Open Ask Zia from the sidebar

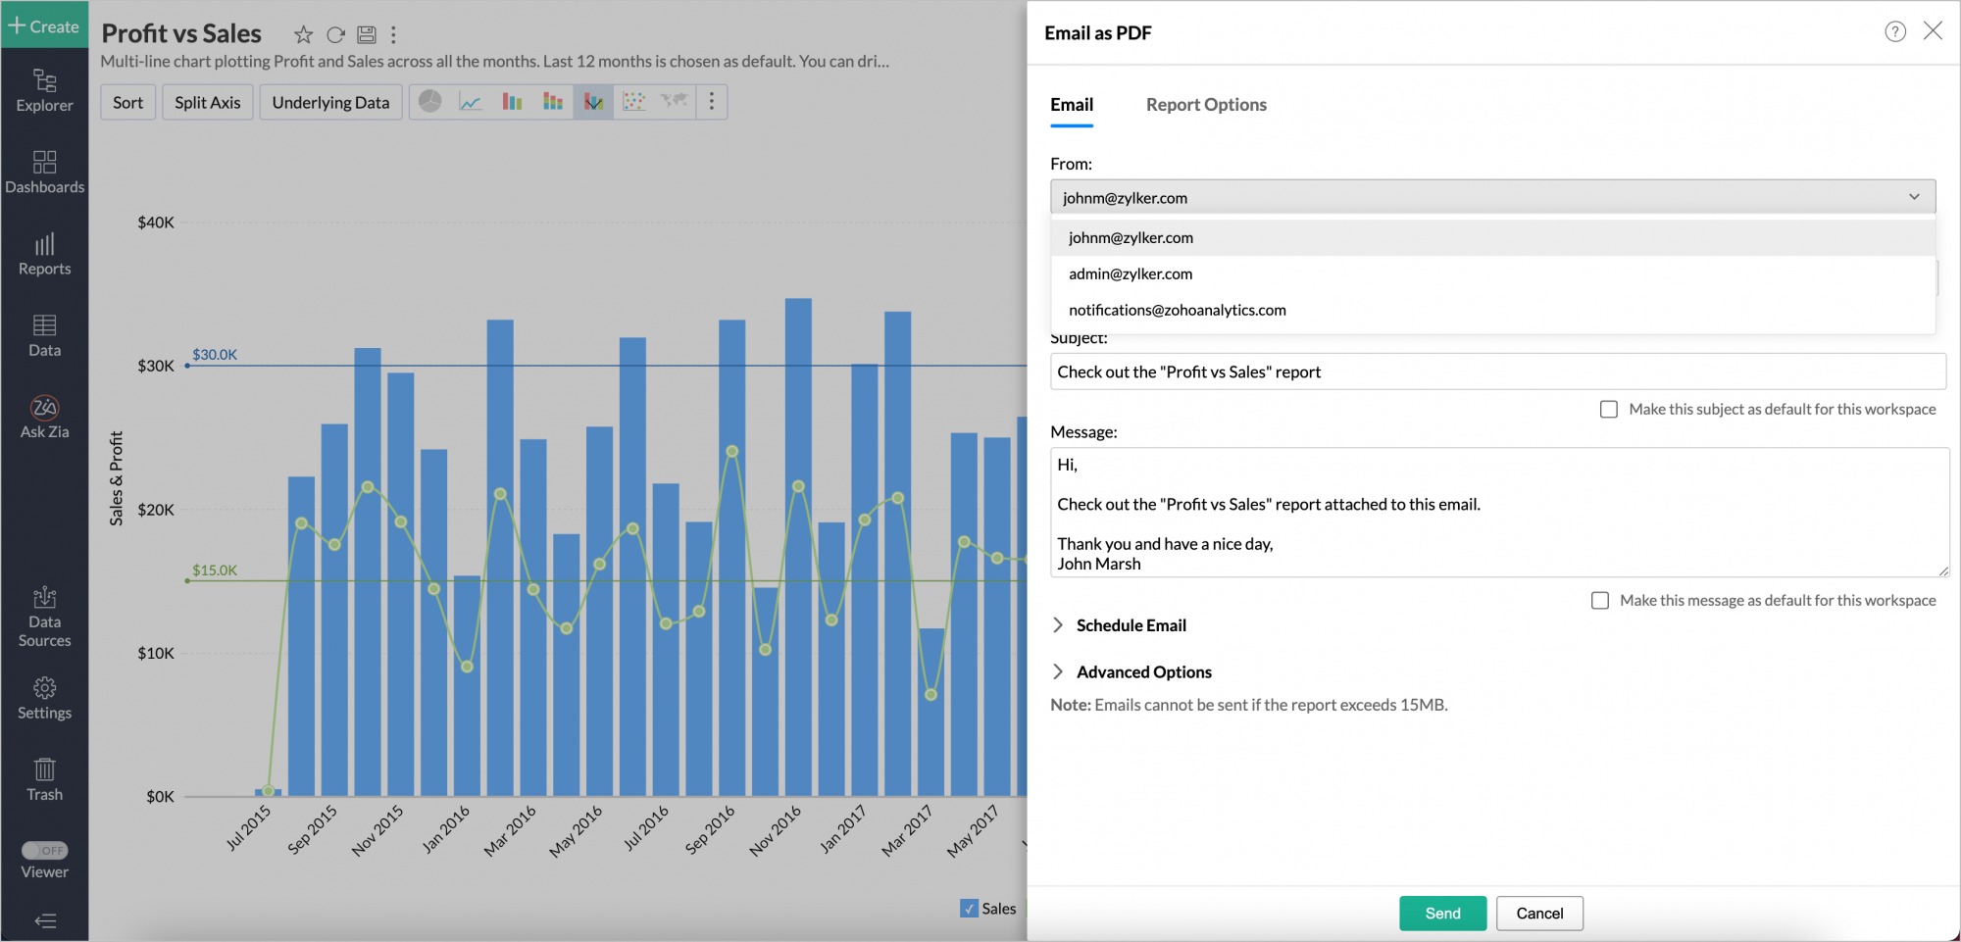coord(44,416)
